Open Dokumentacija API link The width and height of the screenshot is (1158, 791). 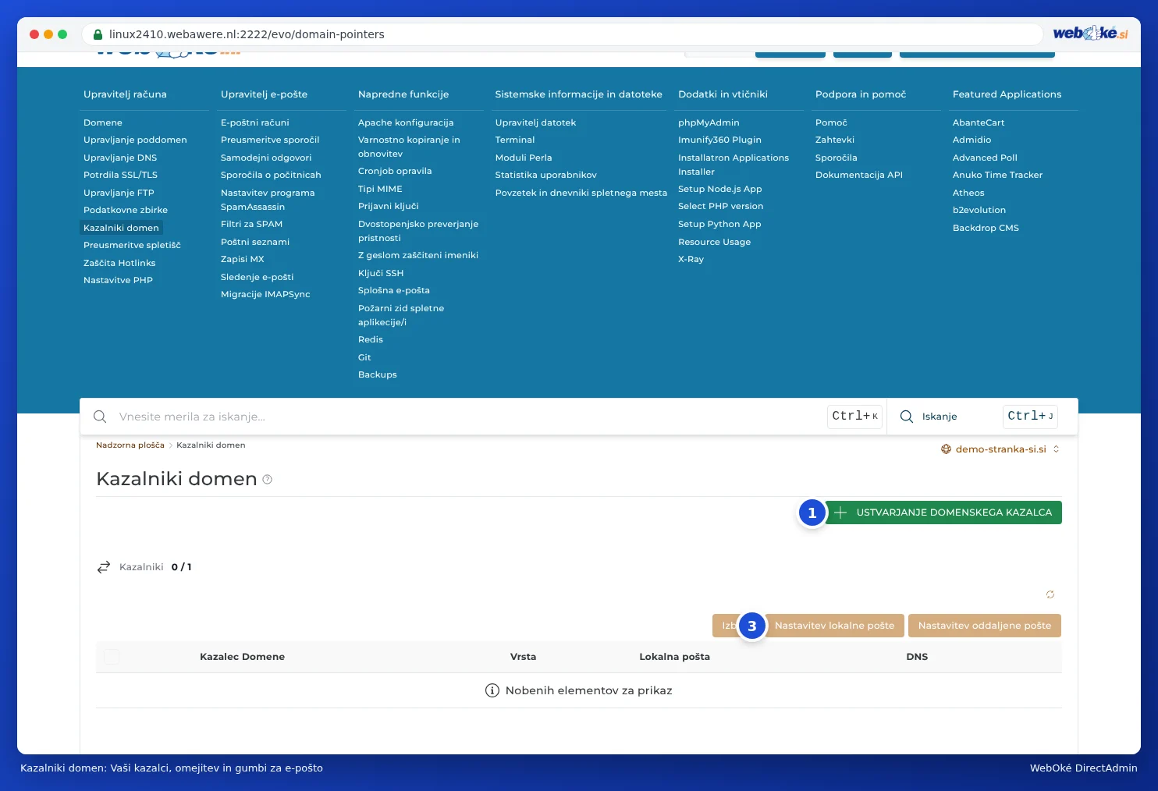coord(859,175)
